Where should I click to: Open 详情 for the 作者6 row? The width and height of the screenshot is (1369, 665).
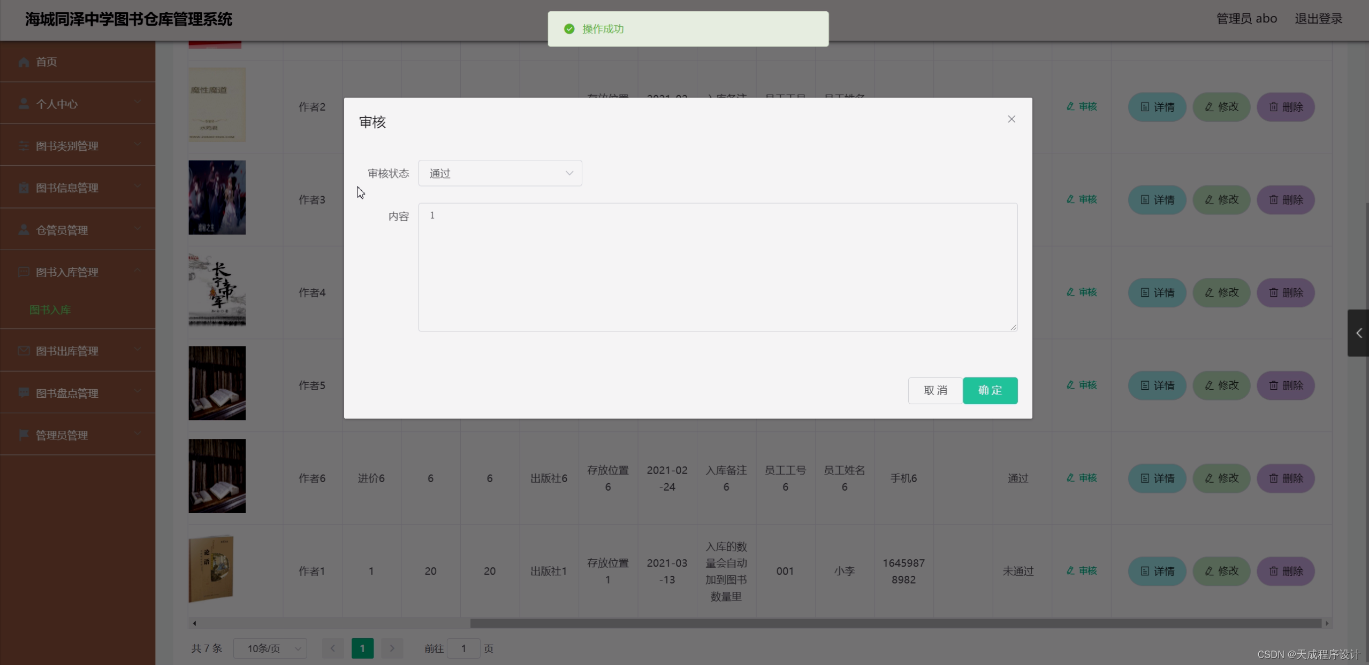tap(1157, 478)
